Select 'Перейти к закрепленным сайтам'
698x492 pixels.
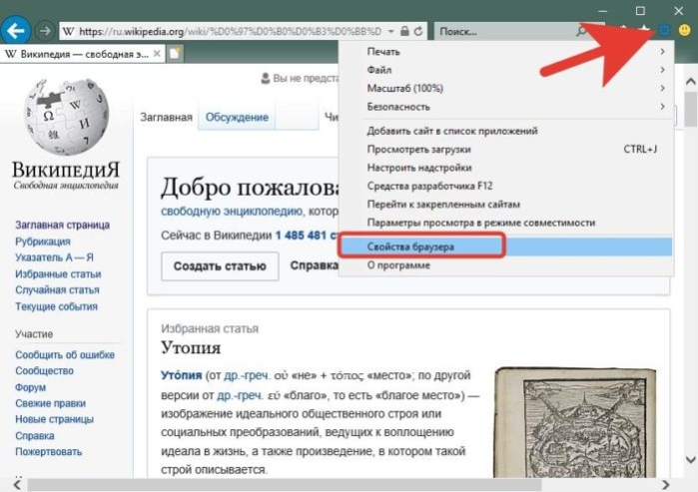(x=506, y=205)
